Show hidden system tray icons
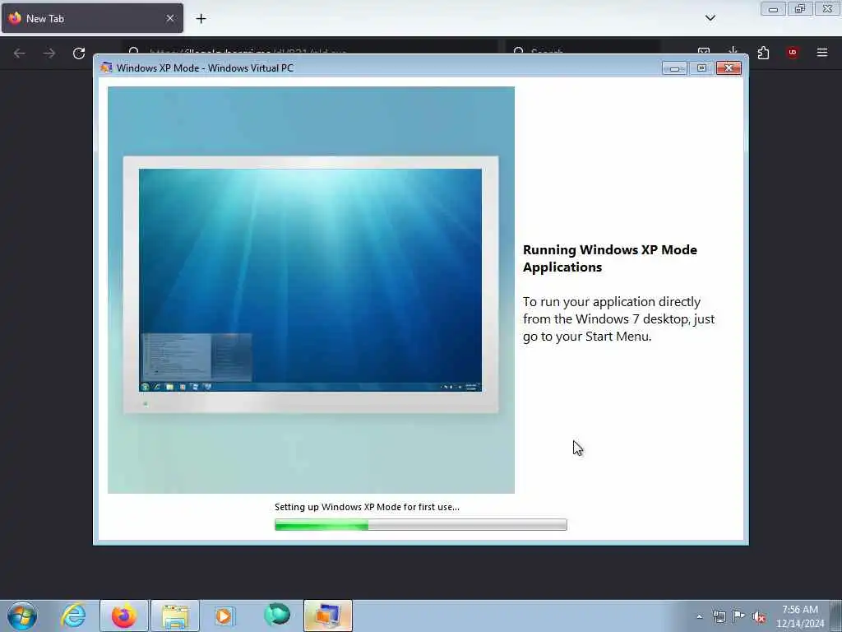This screenshot has height=632, width=842. point(699,616)
